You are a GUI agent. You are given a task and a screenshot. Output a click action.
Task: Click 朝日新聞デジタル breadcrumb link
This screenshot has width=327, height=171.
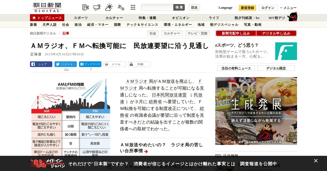43,33
